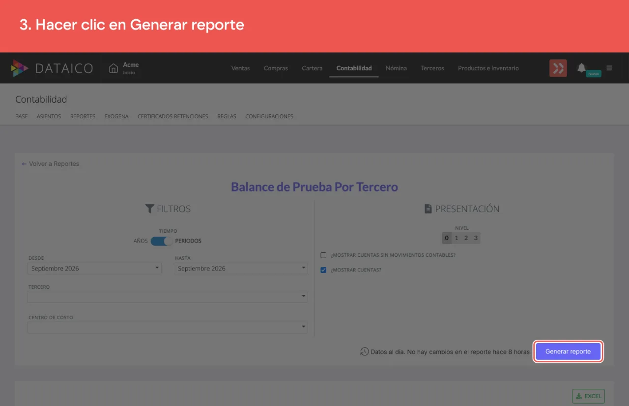Screen dimensions: 629x406
Task: Open the Hasta period dropdown
Action: [241, 268]
